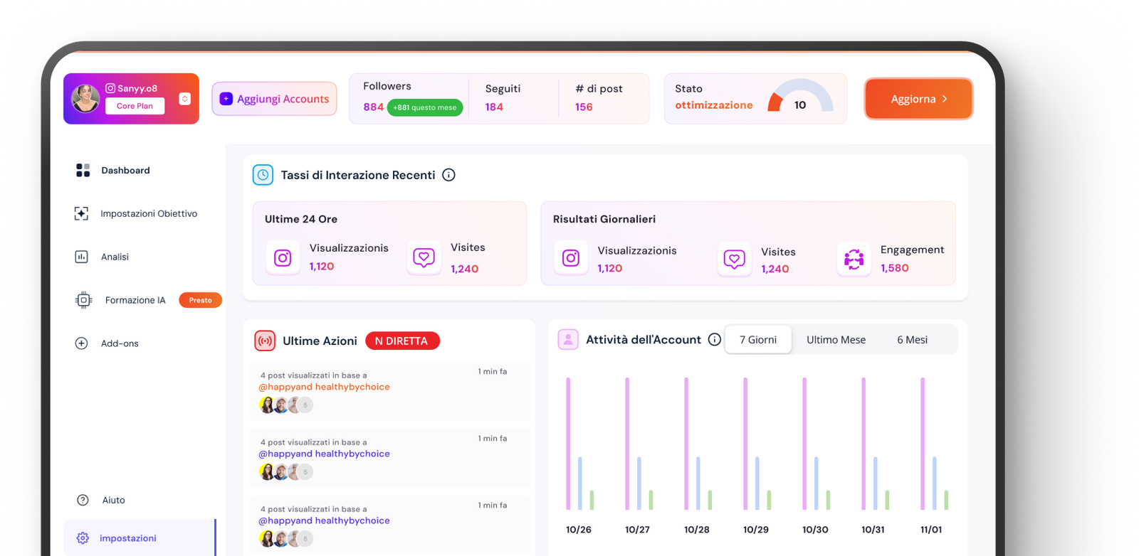
Task: Expand the account switcher on Sanyy.o8 card
Action: (x=184, y=99)
